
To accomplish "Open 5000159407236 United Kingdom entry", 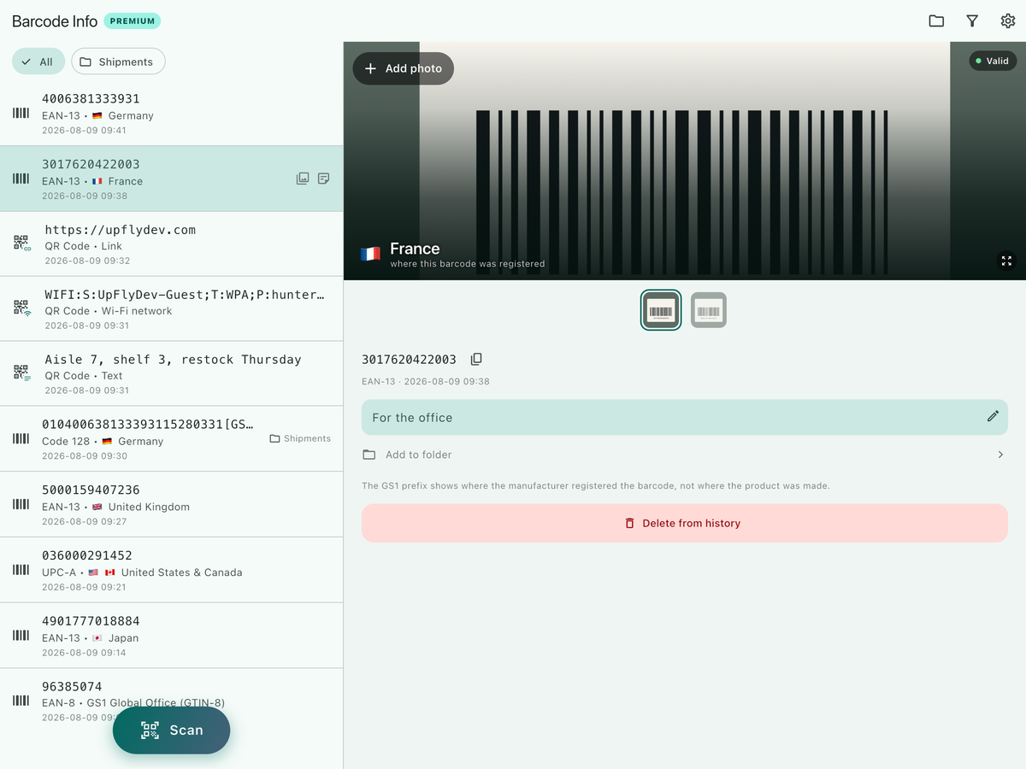I will pyautogui.click(x=171, y=504).
